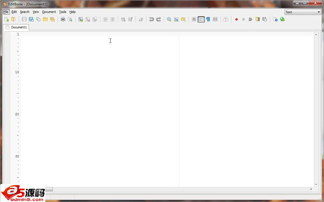Open the Tools menu
324x202 pixels.
[x=63, y=12]
